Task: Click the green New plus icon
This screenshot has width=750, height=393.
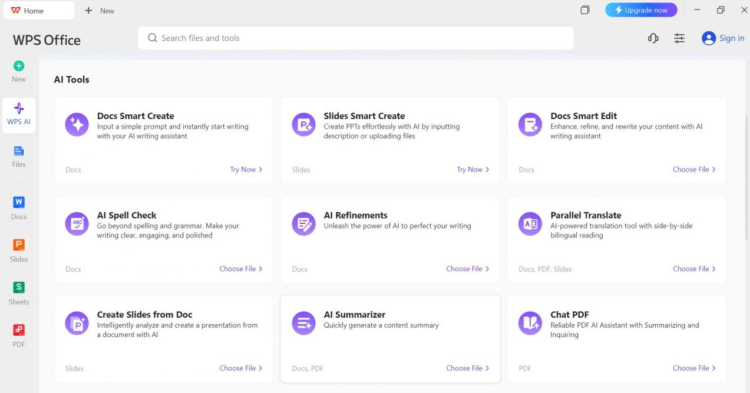Action: [x=18, y=66]
